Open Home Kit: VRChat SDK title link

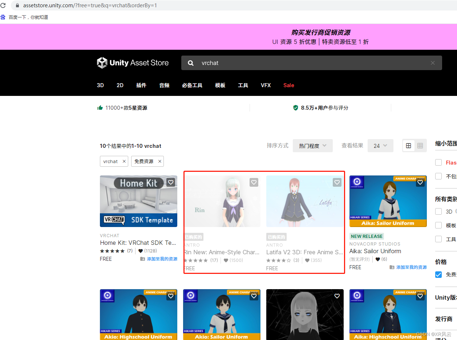point(138,243)
